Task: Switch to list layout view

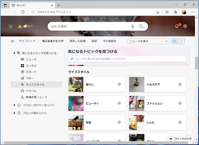Action: coord(181,41)
